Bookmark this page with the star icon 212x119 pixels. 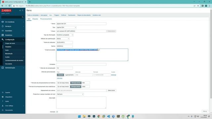[198, 6]
